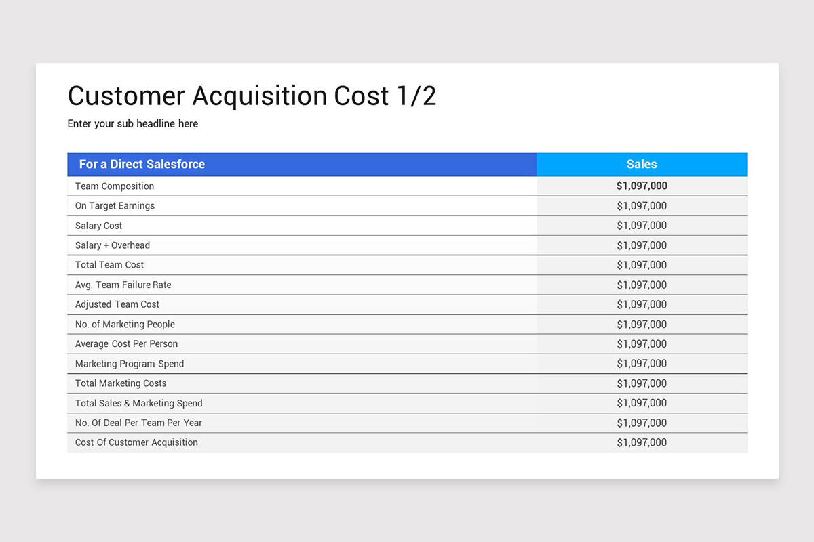Select the Total Sales & Marketing Spend label

(x=139, y=403)
